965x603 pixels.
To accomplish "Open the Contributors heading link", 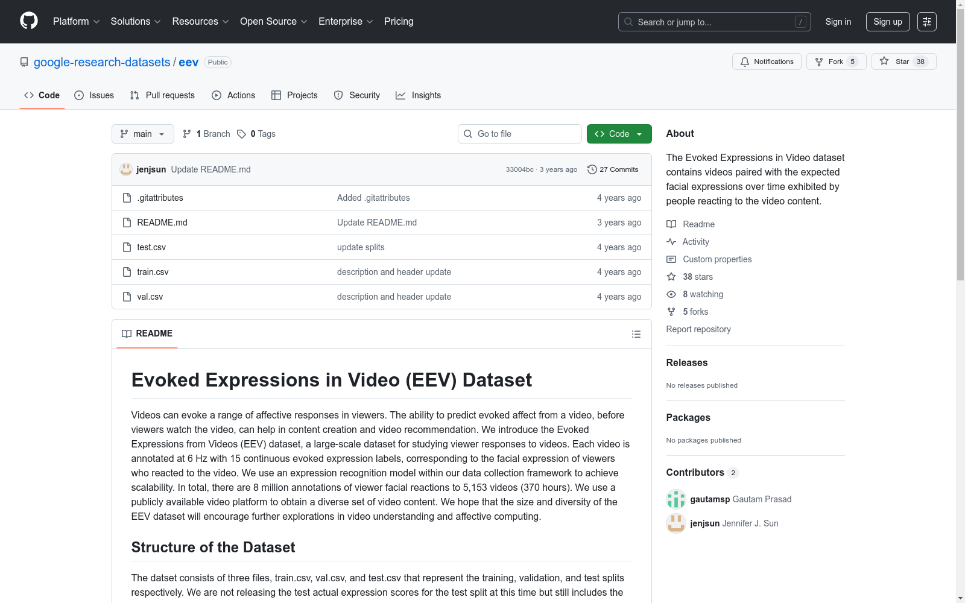I will [x=702, y=472].
